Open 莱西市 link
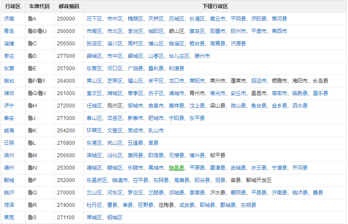348x224 pixels. tap(279, 31)
